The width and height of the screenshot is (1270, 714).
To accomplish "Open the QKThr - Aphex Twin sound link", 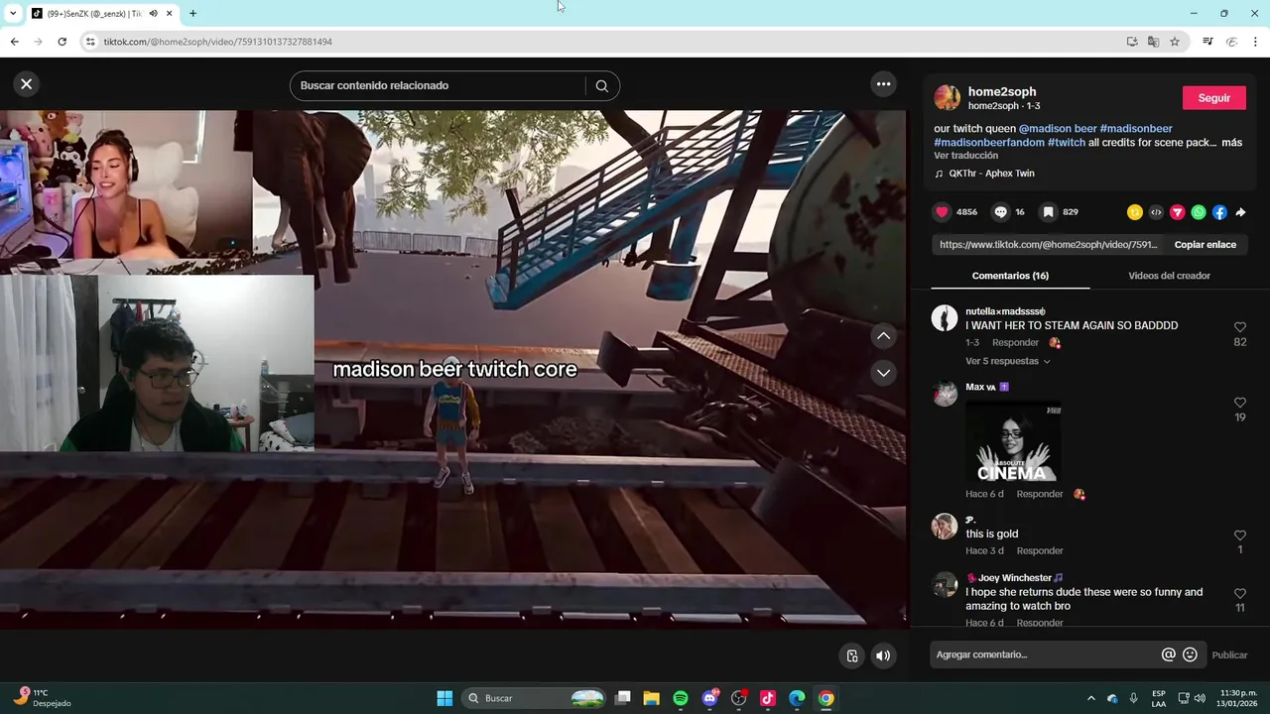I will 991,174.
